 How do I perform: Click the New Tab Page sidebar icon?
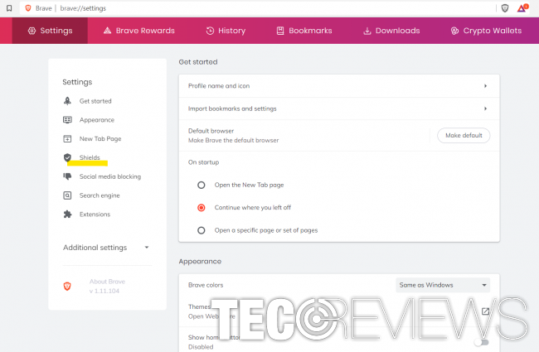pos(67,139)
